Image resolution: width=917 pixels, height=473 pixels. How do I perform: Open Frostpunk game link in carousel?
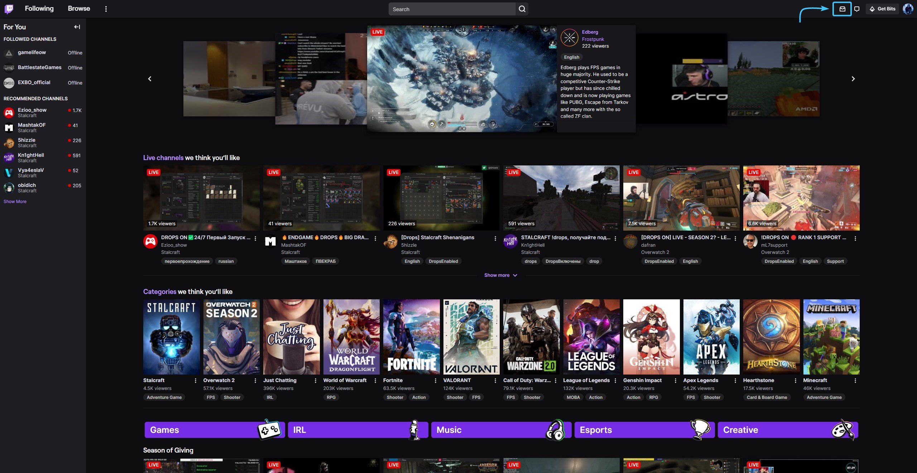(x=593, y=39)
